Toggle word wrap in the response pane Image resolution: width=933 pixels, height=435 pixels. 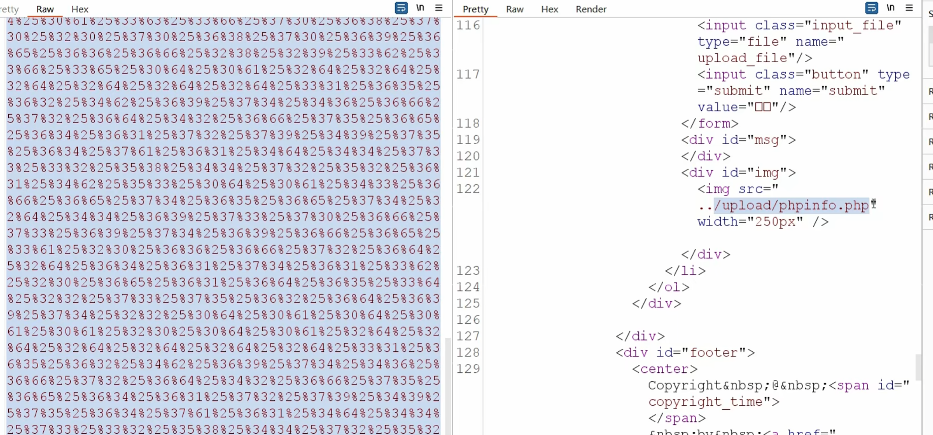(x=871, y=8)
